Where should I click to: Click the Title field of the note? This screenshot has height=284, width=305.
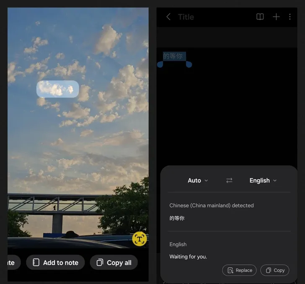pyautogui.click(x=186, y=17)
